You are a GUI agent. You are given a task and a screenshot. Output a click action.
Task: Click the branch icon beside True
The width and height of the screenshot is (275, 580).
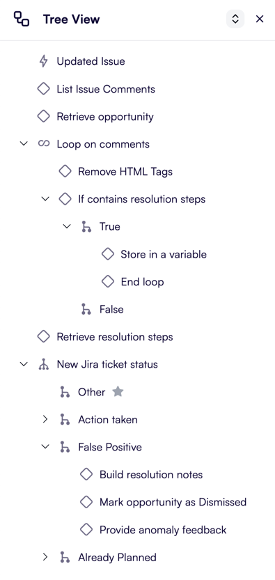(x=86, y=226)
